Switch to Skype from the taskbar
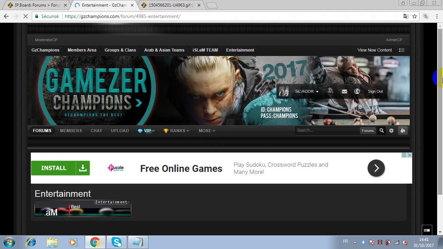The height and width of the screenshot is (249, 443). coord(116,242)
